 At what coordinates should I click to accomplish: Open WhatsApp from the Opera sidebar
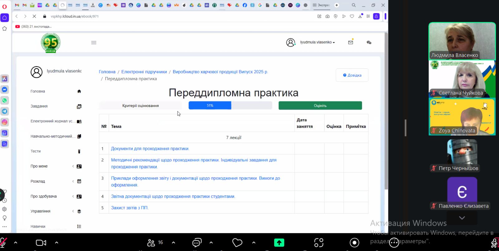coord(5,101)
